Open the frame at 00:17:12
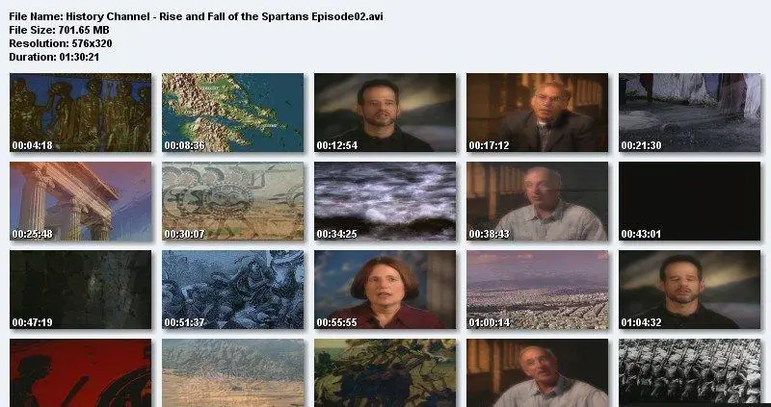The image size is (771, 407). tap(538, 113)
